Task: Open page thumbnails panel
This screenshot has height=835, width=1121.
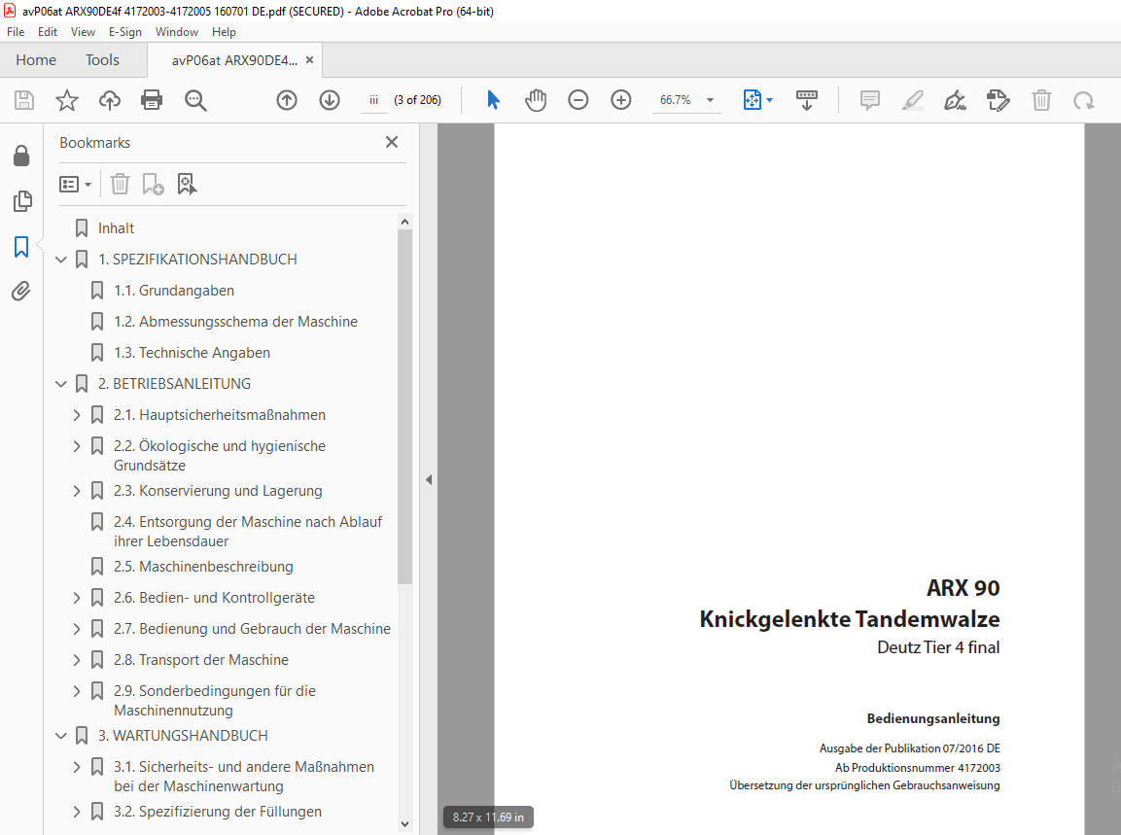Action: pyautogui.click(x=22, y=201)
